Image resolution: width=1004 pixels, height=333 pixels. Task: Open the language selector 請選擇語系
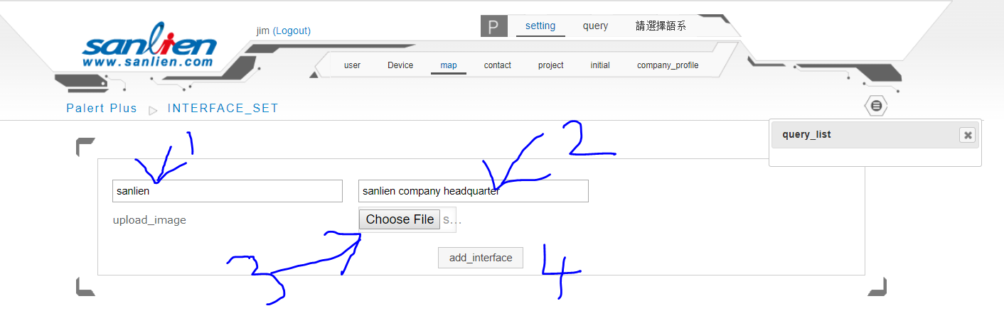[661, 26]
